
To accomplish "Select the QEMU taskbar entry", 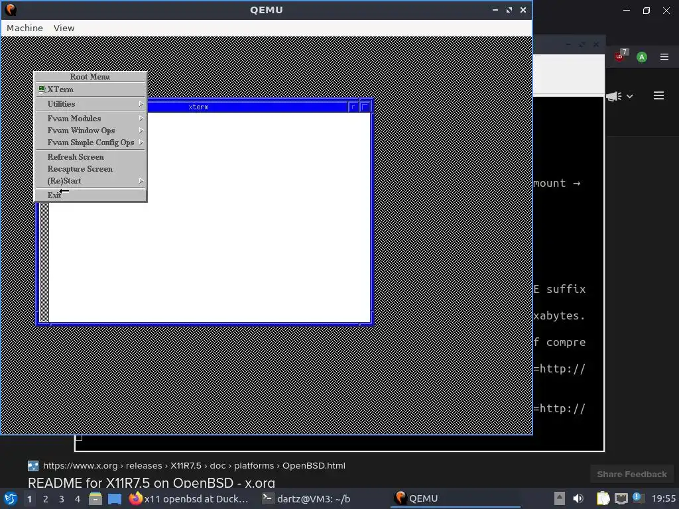I will click(x=456, y=498).
